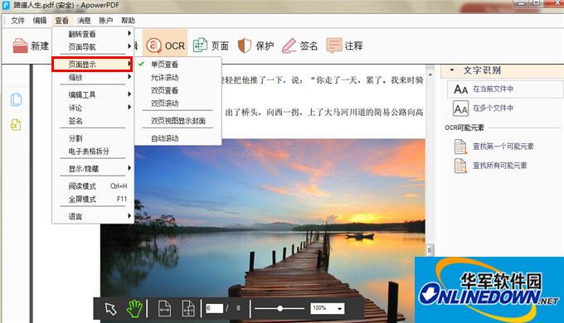
Task: Open the bookmarks sidebar icon
Action: [16, 125]
